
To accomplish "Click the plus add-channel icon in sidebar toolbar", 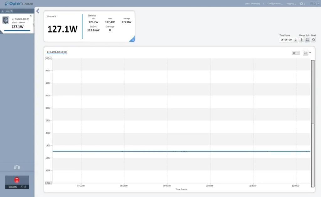I will [3, 11].
